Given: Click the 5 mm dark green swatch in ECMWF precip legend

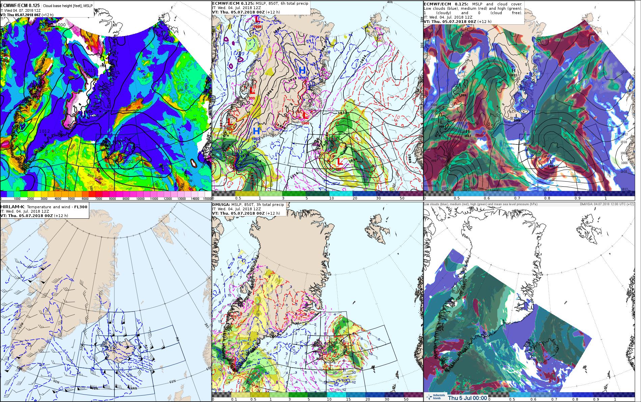Looking at the screenshot, I should tap(317, 194).
